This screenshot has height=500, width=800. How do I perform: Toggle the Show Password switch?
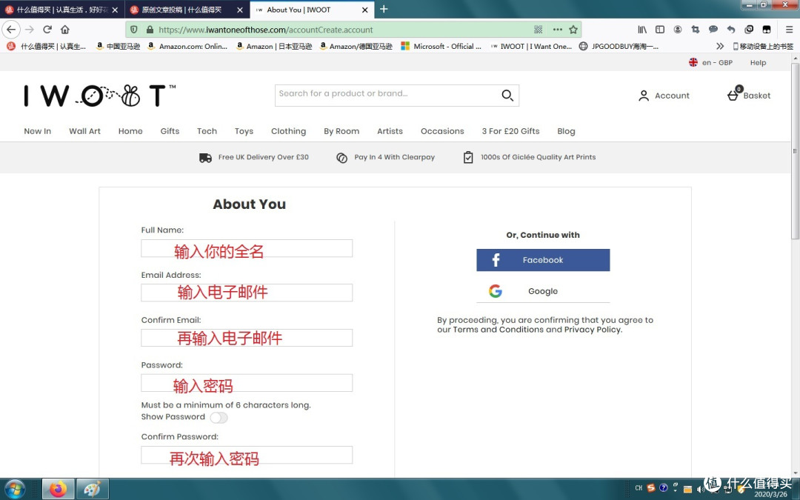[219, 417]
